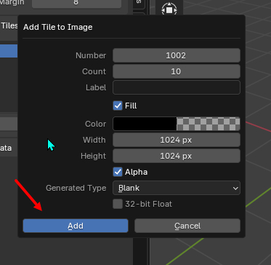Open the vertical sidebar tab beside the viewport
The image size is (271, 265).
[139, 4]
